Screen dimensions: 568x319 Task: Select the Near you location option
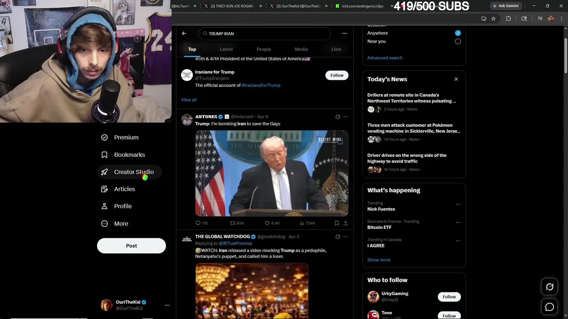pos(458,41)
